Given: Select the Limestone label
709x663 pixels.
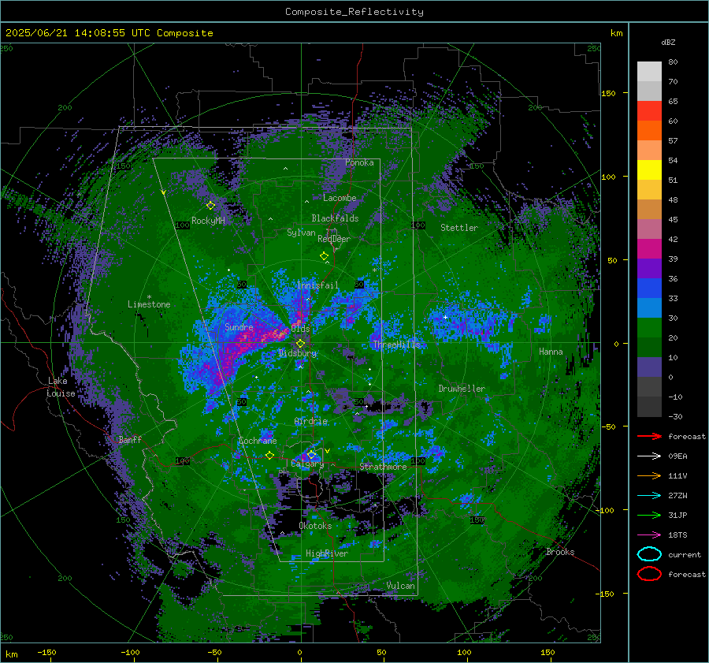Looking at the screenshot, I should (149, 304).
